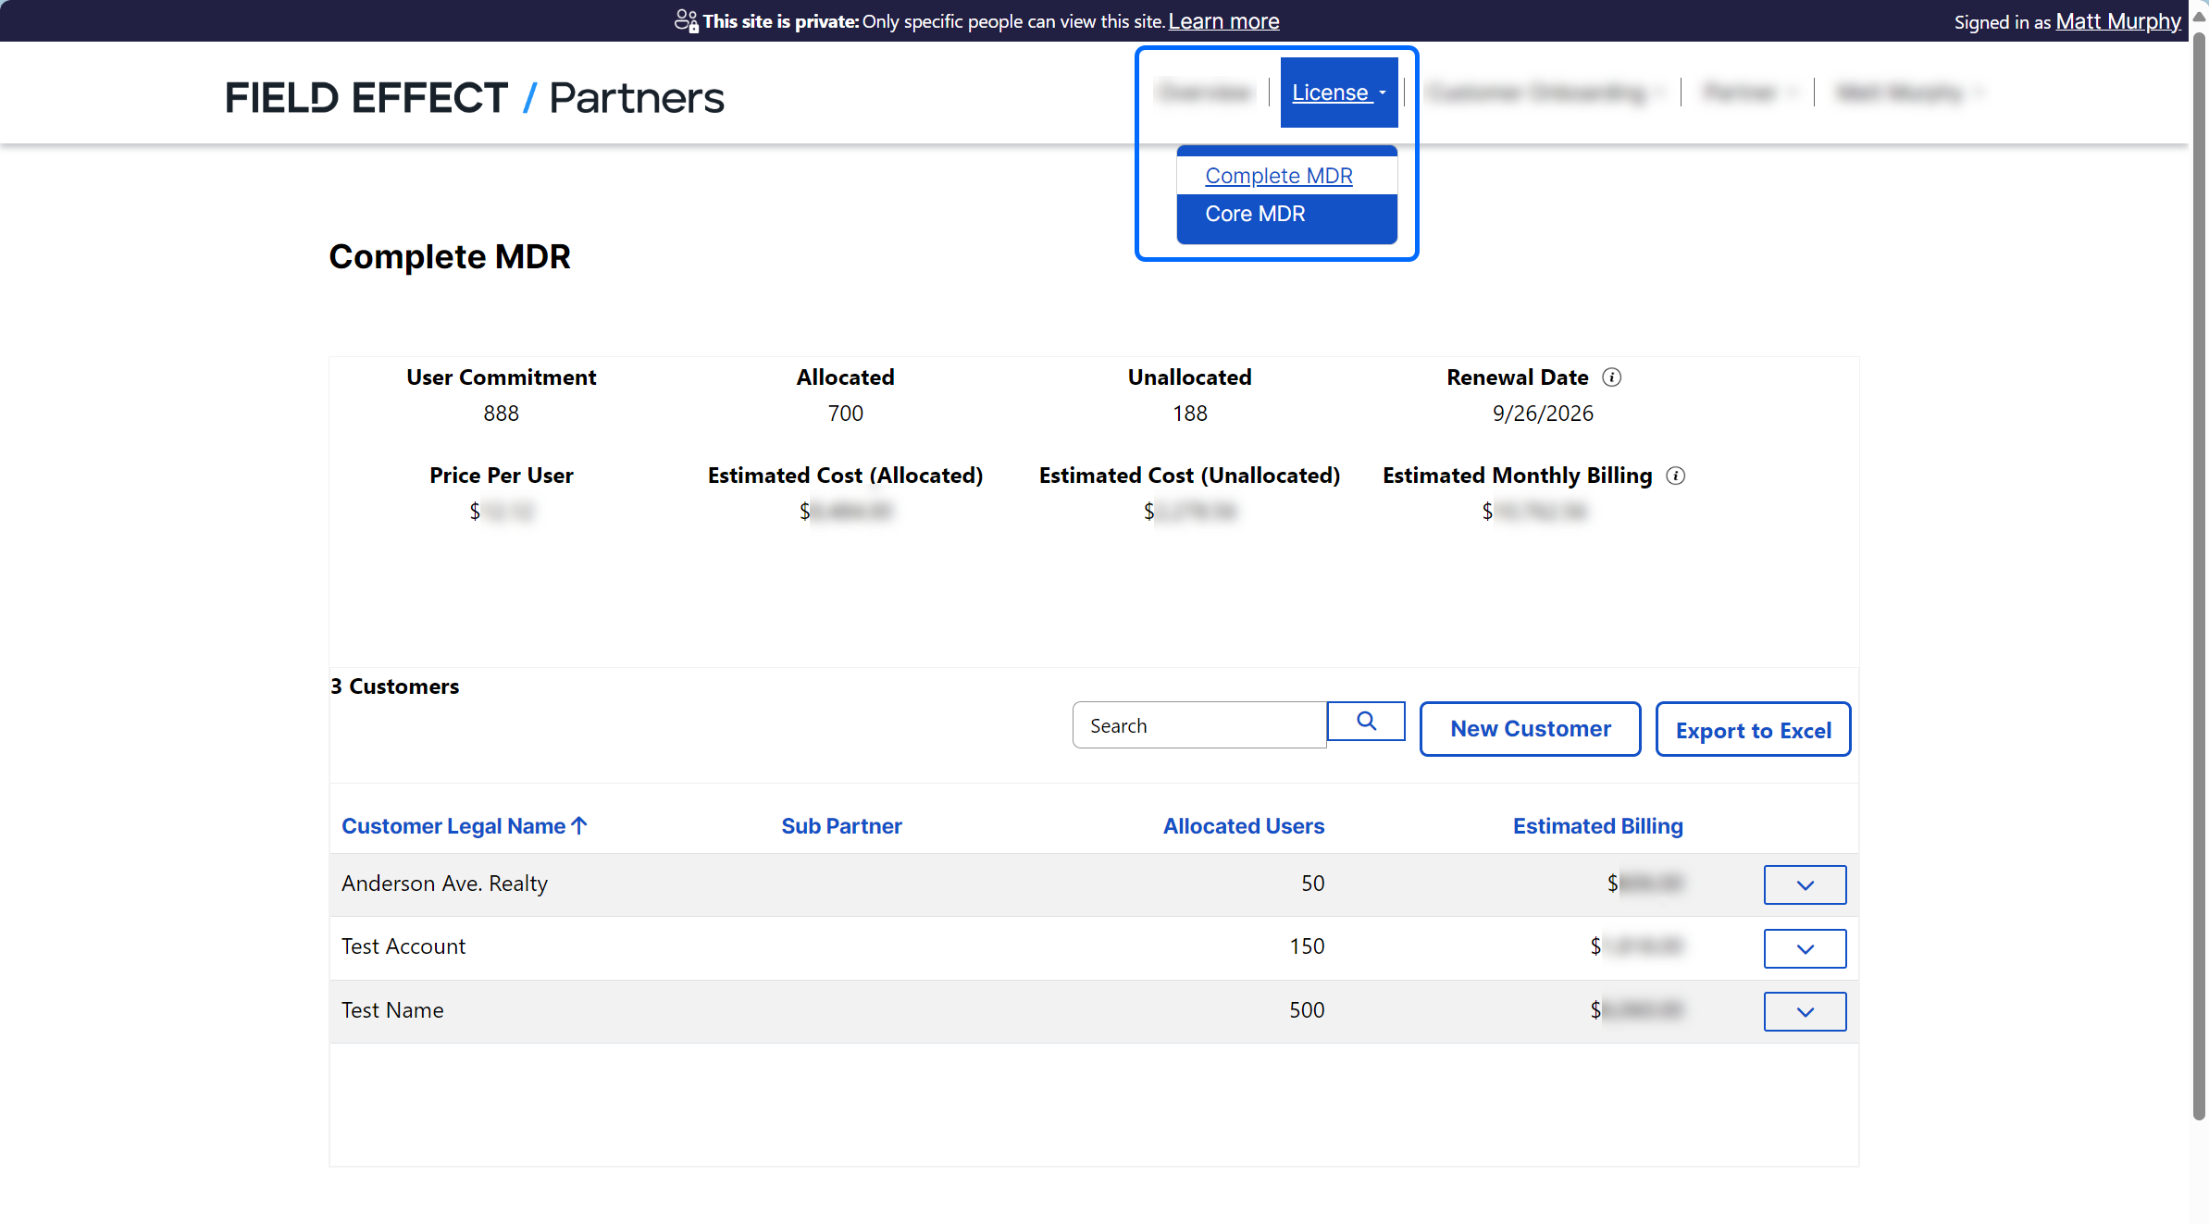Click the private site people-lock icon
Image resolution: width=2209 pixels, height=1224 pixels.
tap(686, 21)
